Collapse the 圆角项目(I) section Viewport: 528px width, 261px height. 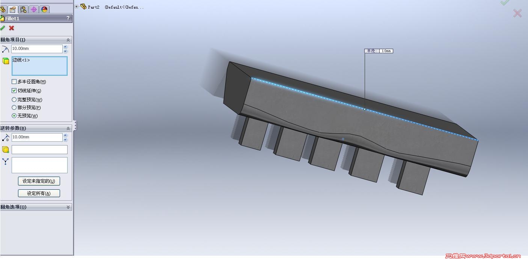pos(68,40)
